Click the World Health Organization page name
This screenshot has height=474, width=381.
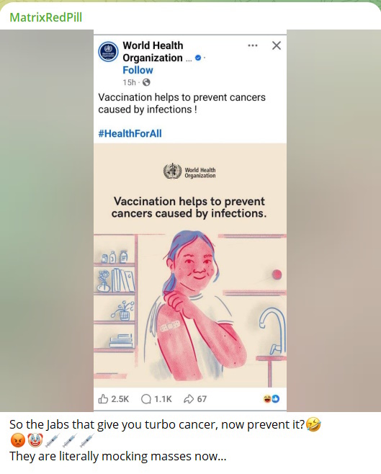click(x=153, y=51)
